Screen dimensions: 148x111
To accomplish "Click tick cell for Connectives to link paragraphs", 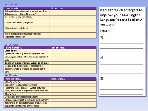I will [73, 24].
